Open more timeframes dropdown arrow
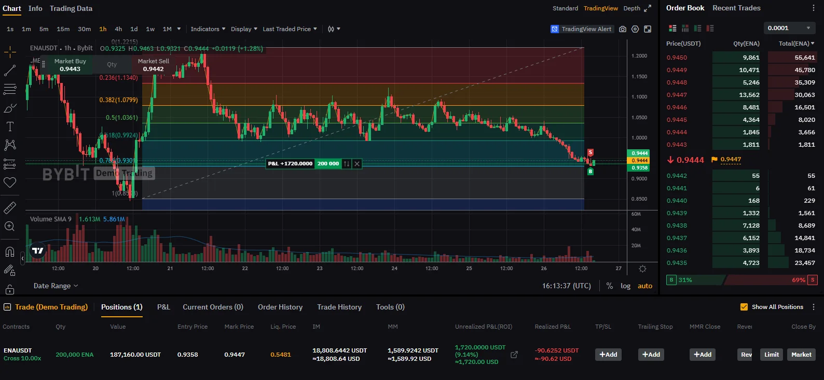 179,29
